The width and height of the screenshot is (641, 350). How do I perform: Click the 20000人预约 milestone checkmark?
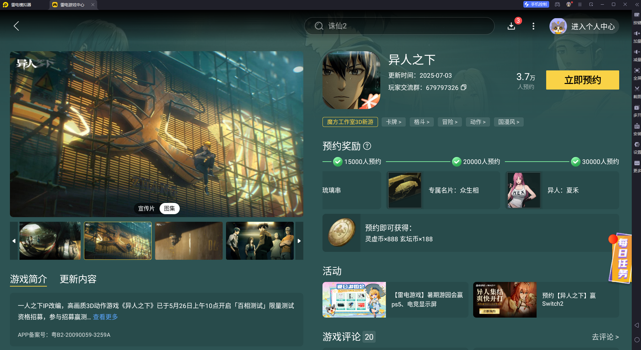pyautogui.click(x=457, y=162)
